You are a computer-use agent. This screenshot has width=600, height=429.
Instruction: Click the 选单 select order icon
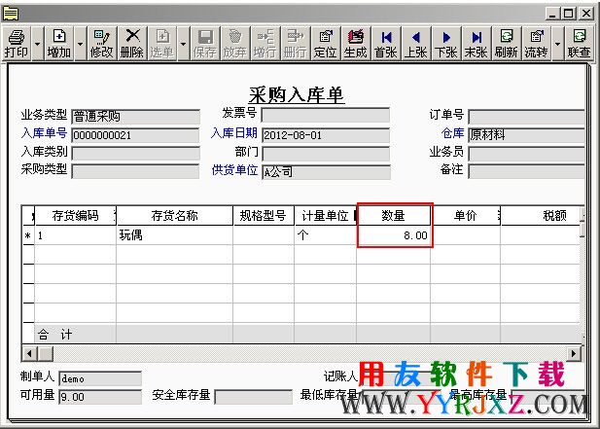click(162, 44)
